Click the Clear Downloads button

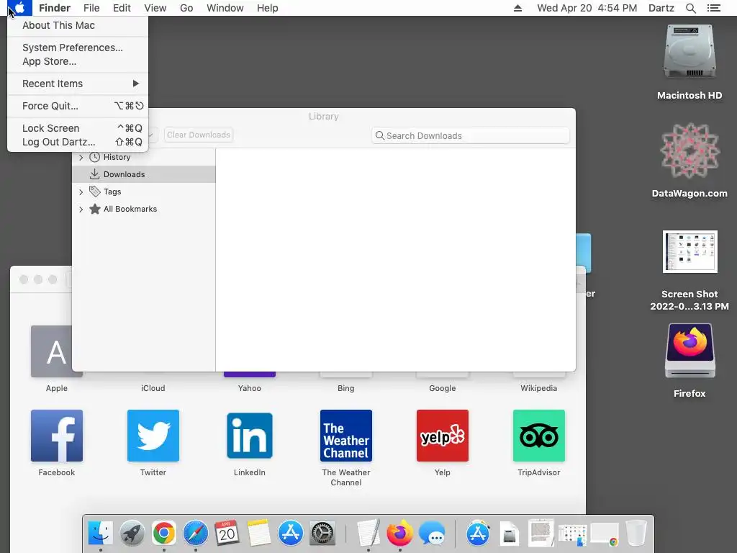click(199, 135)
